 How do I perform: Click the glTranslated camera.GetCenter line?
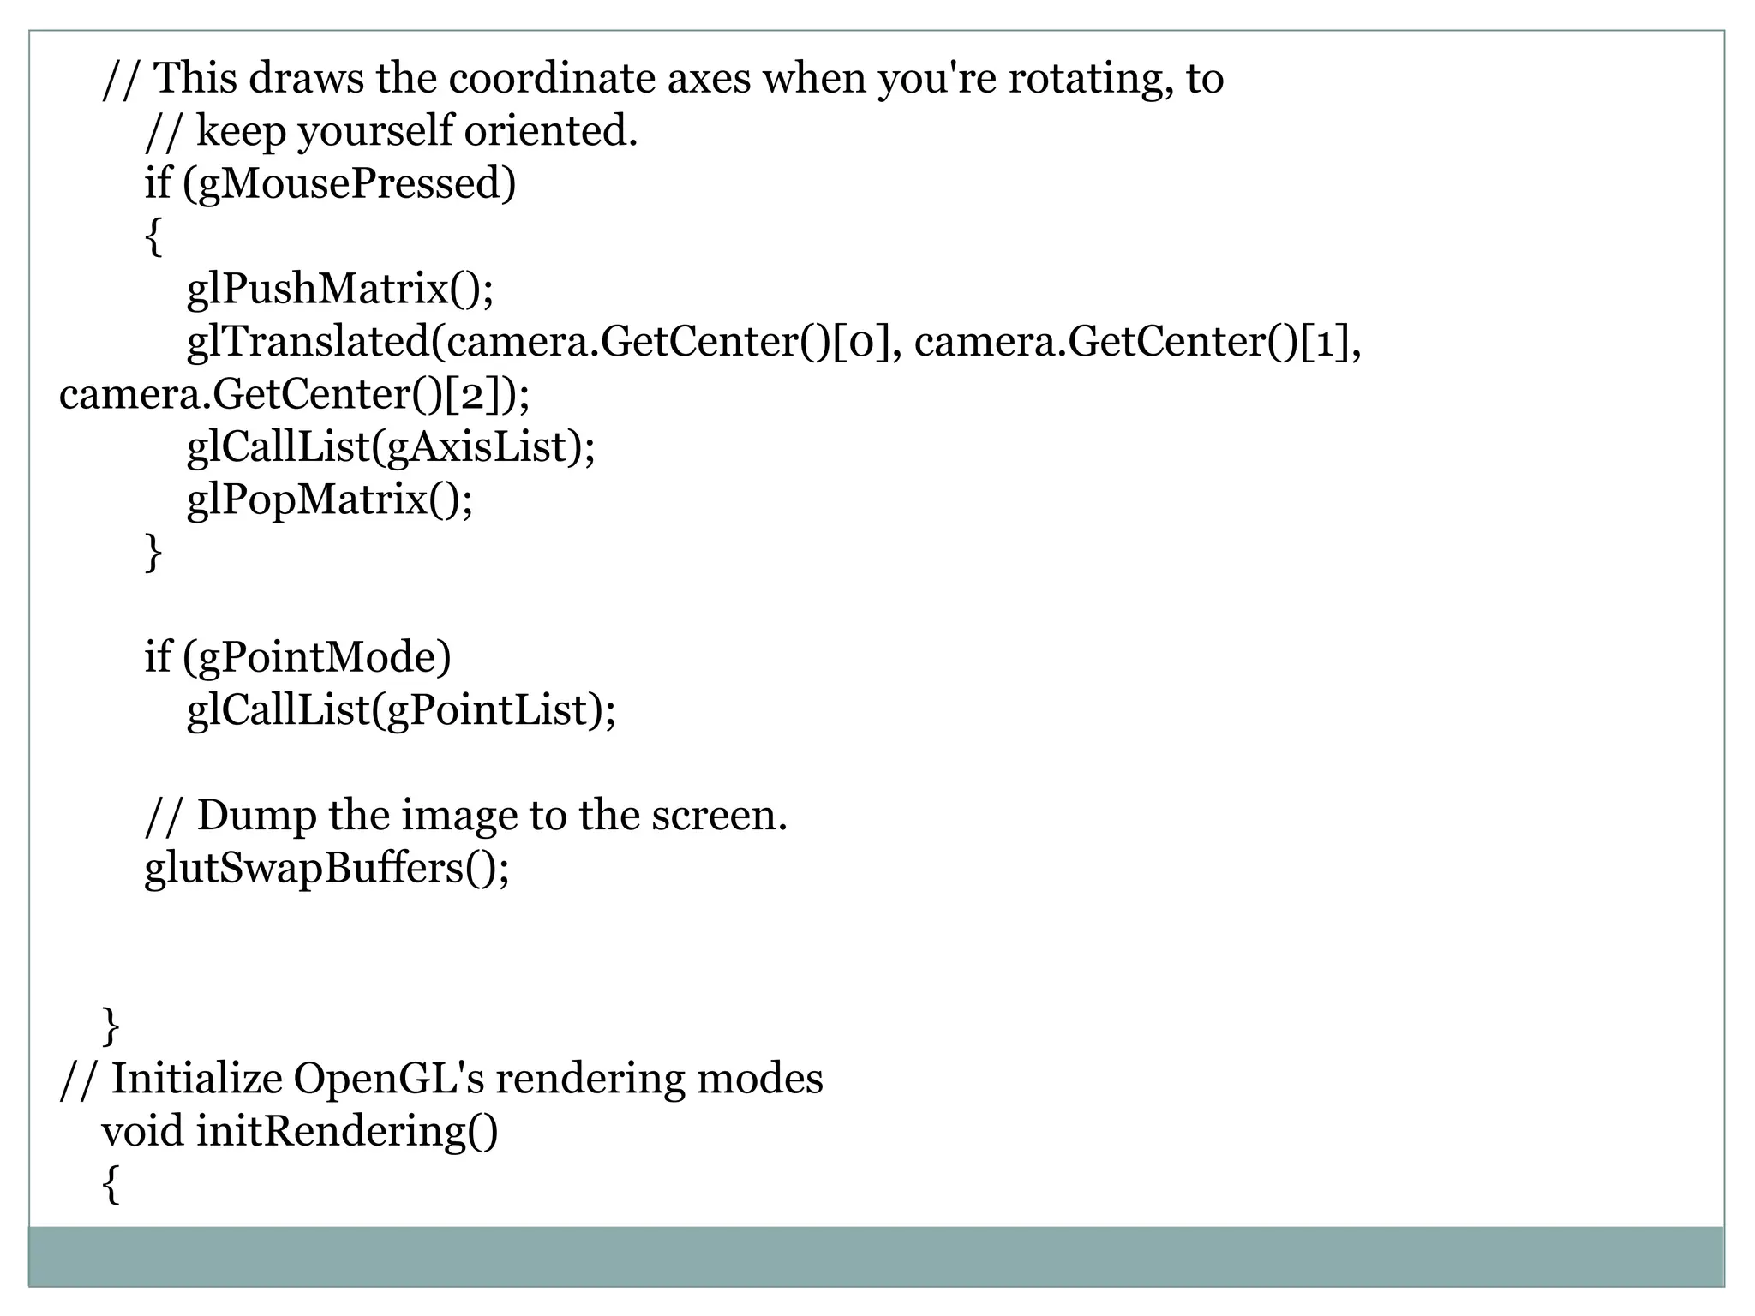point(775,342)
